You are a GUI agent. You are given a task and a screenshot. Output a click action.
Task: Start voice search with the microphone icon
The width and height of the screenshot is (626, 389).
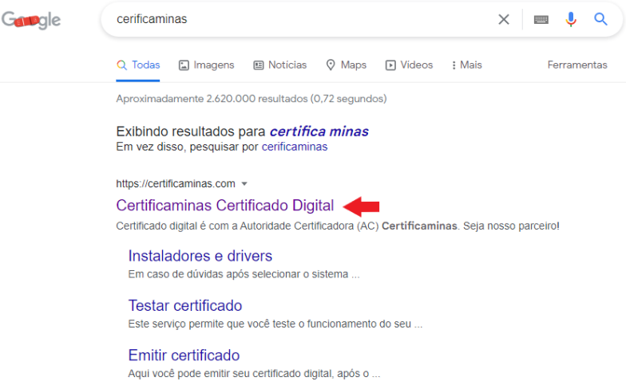coord(570,19)
